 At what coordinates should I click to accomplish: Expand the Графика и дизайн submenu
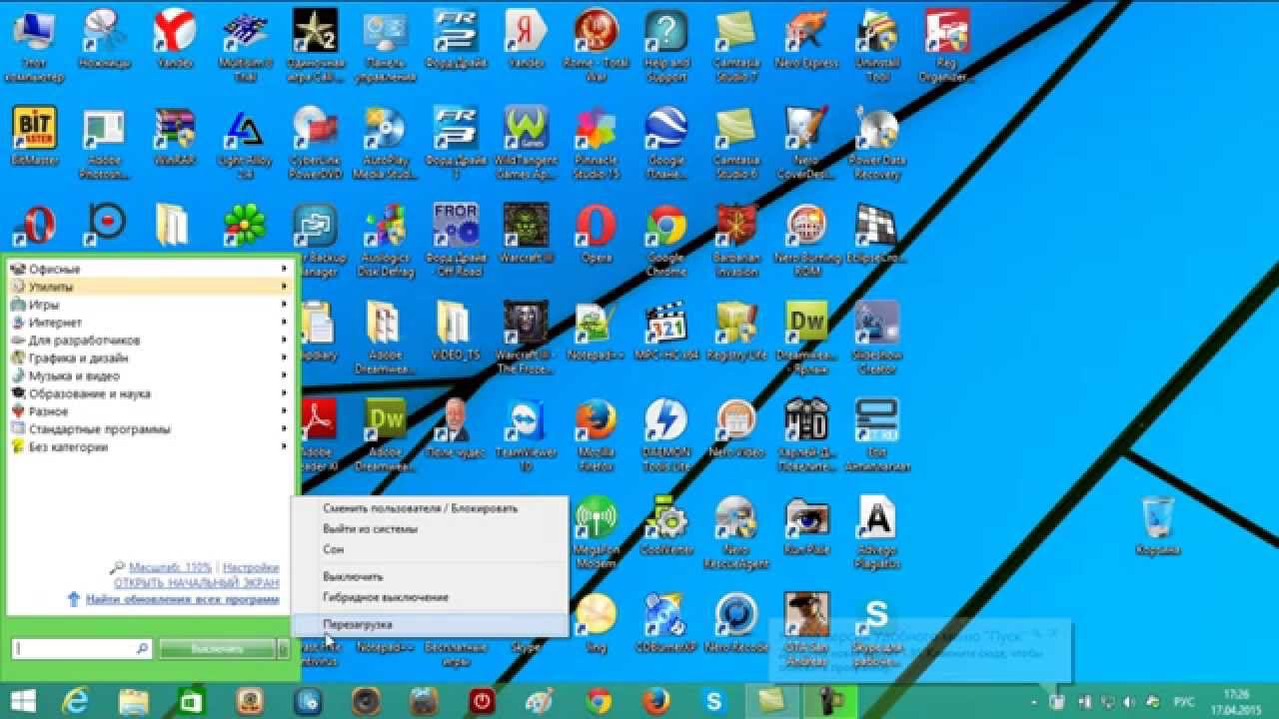pos(150,358)
